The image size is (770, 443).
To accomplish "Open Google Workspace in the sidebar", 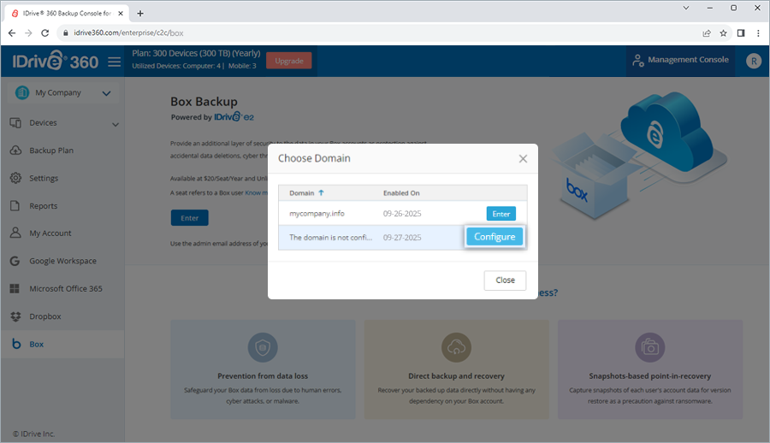I will click(62, 262).
